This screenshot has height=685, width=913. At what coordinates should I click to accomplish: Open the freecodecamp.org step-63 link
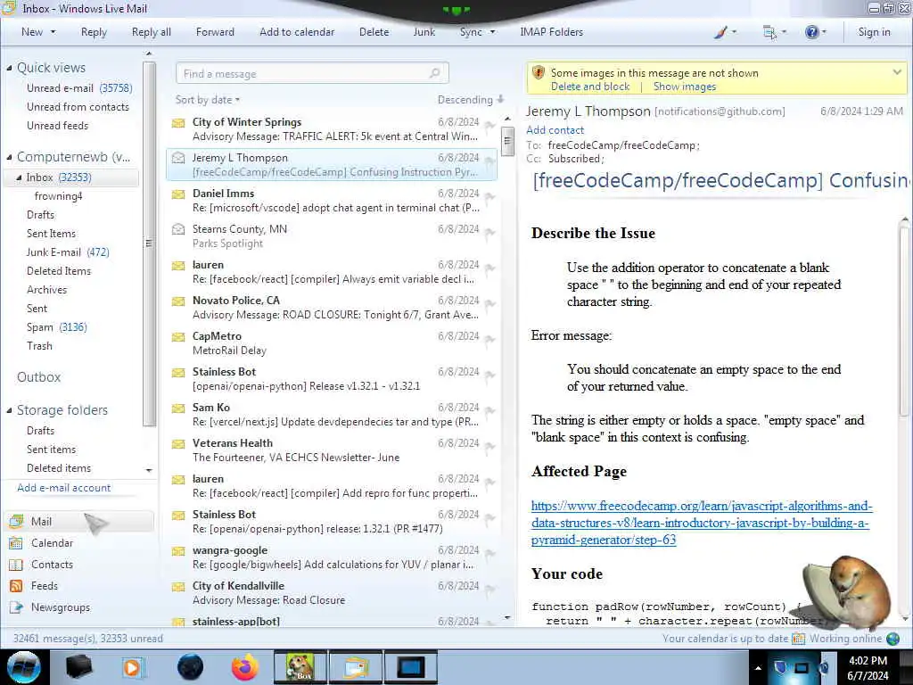pyautogui.click(x=702, y=523)
